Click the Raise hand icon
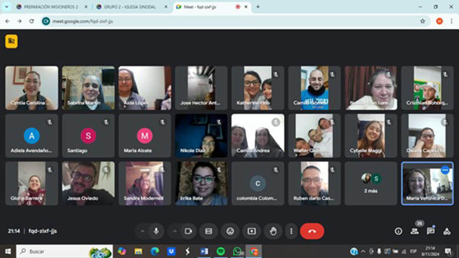The height and width of the screenshot is (258, 459). (x=273, y=231)
